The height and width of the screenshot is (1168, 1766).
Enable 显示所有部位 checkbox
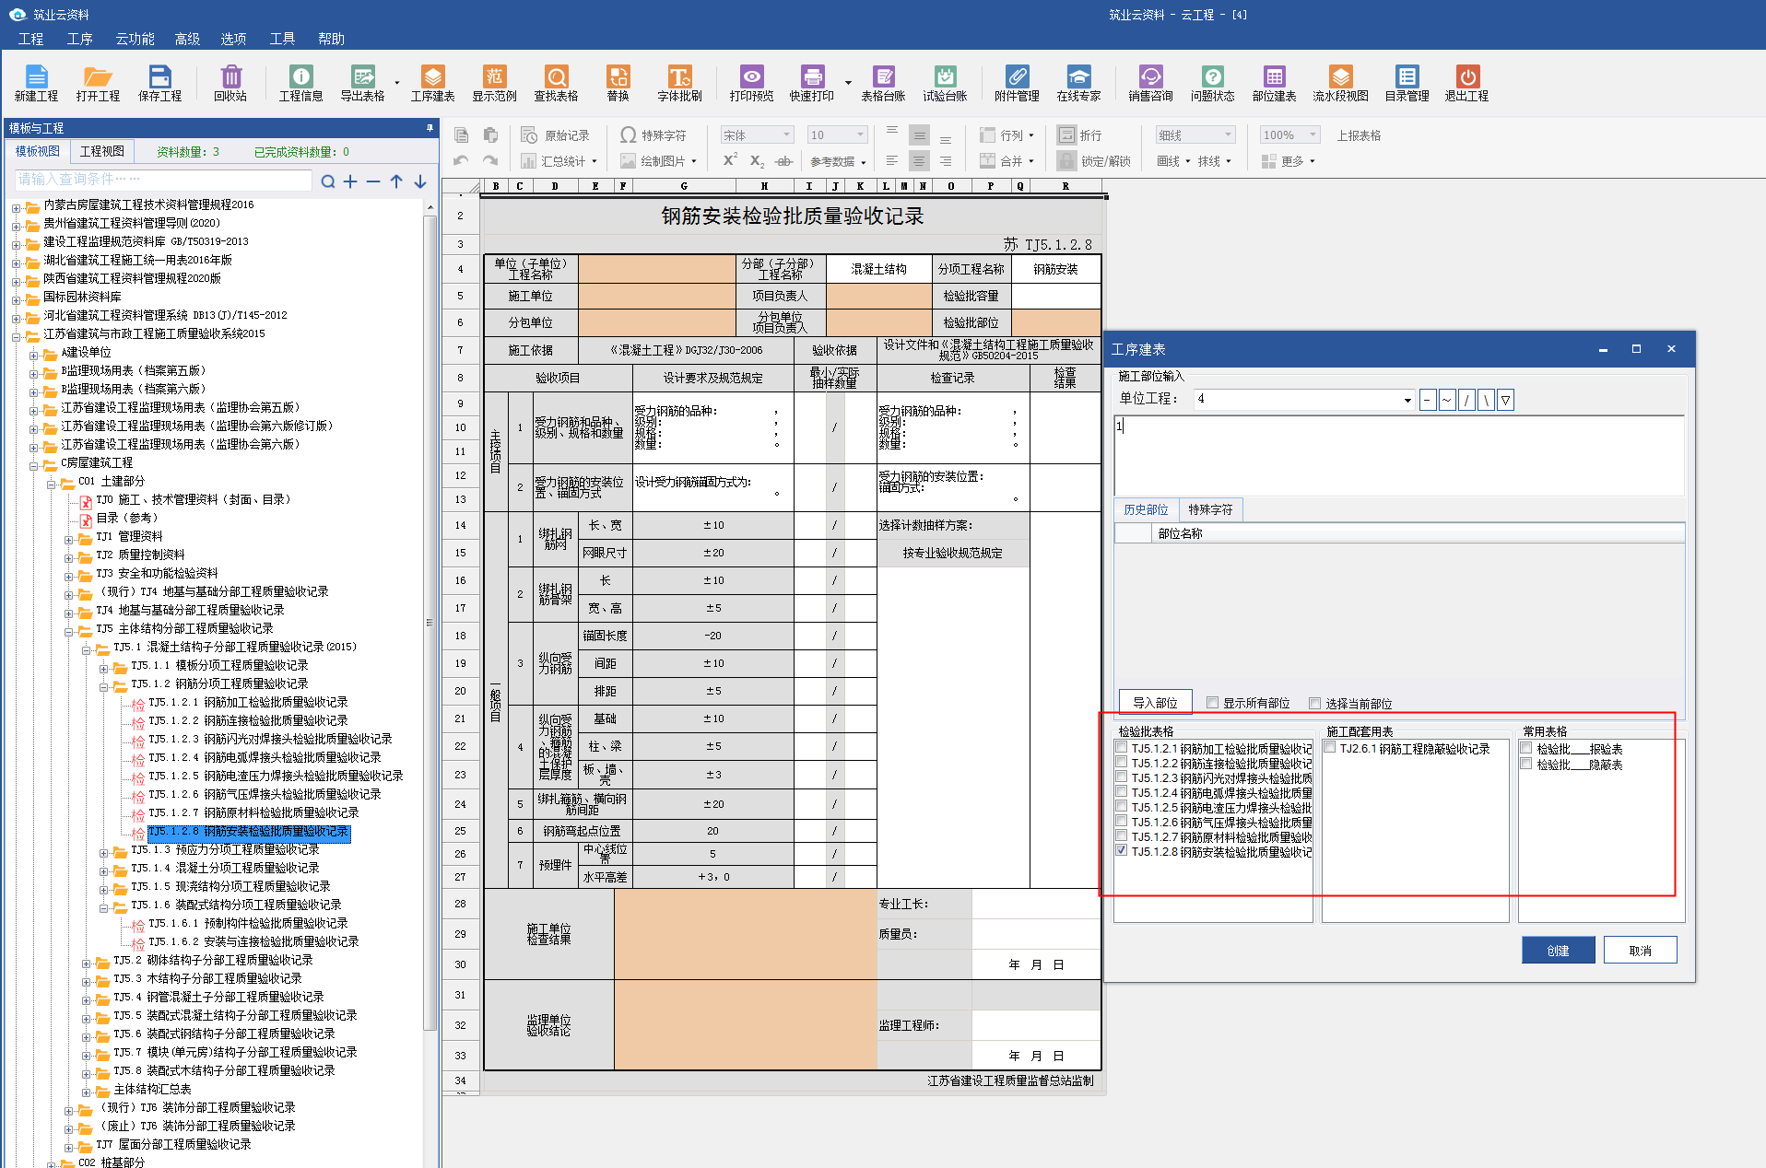[1213, 703]
